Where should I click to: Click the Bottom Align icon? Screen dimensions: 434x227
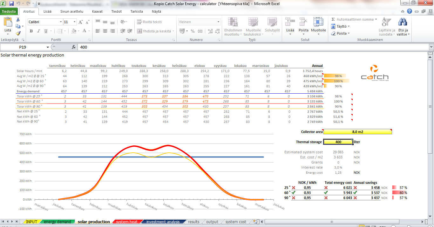tap(112, 22)
